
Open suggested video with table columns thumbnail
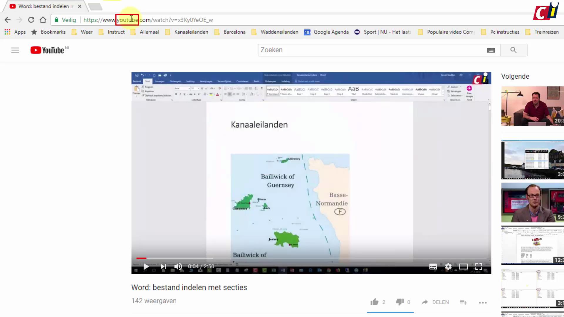click(533, 288)
